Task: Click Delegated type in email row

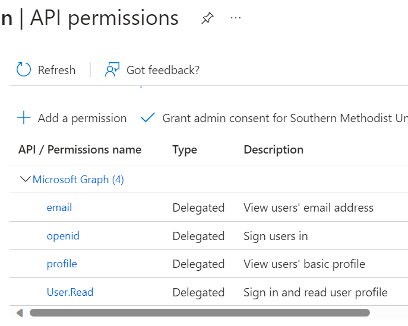Action: pos(198,208)
